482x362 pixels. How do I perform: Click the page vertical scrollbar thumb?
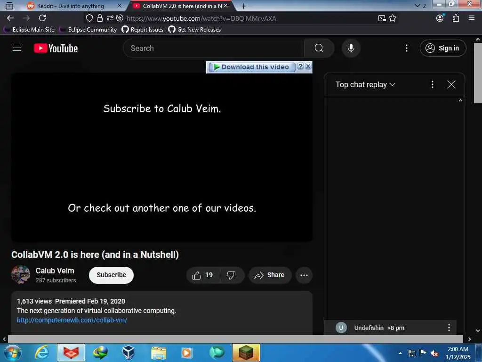[x=478, y=73]
